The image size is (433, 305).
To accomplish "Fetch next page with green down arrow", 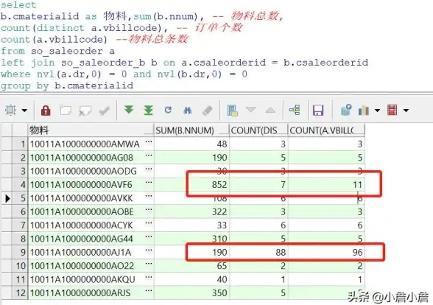I will (129, 110).
